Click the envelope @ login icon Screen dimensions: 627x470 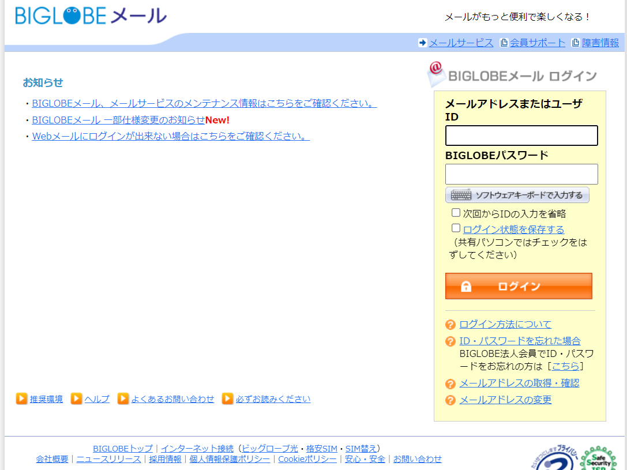pyautogui.click(x=436, y=74)
